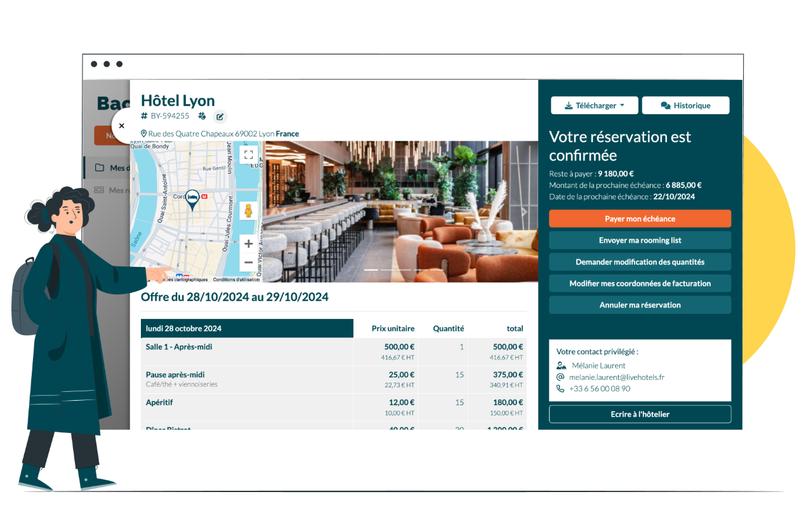
Task: Click Payer mon échéance
Action: pyautogui.click(x=640, y=219)
